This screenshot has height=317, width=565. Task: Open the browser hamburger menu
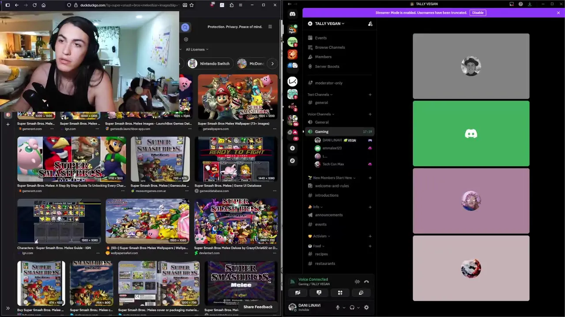pos(240,5)
